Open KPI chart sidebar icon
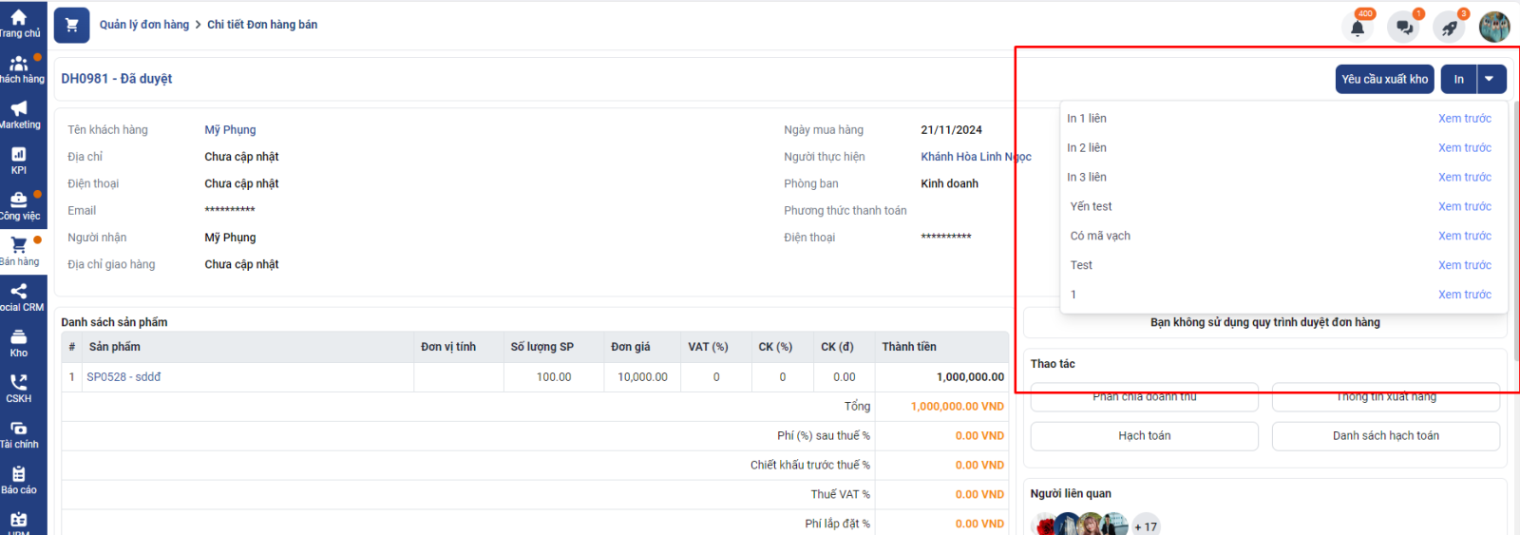 point(19,155)
